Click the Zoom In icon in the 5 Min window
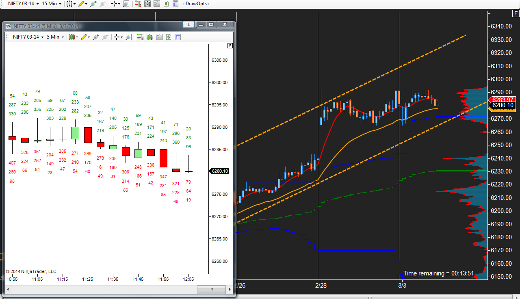This screenshot has width=520, height=299. tap(96, 37)
